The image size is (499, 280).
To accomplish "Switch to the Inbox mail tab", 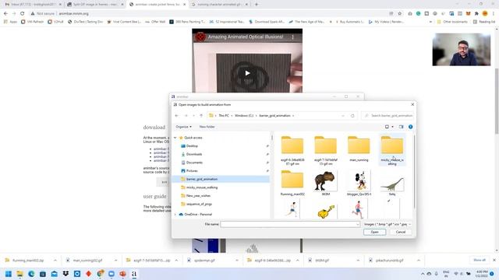I will (x=33, y=5).
